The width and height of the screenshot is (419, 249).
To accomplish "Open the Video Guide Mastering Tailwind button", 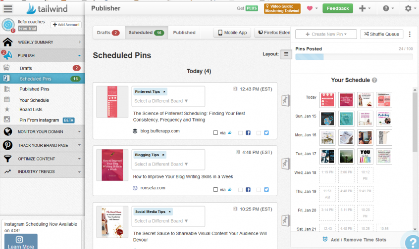I will pyautogui.click(x=282, y=8).
